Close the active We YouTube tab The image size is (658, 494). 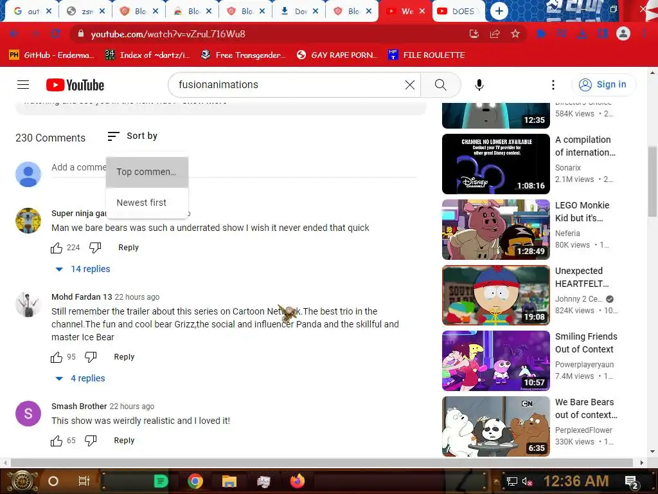[422, 12]
